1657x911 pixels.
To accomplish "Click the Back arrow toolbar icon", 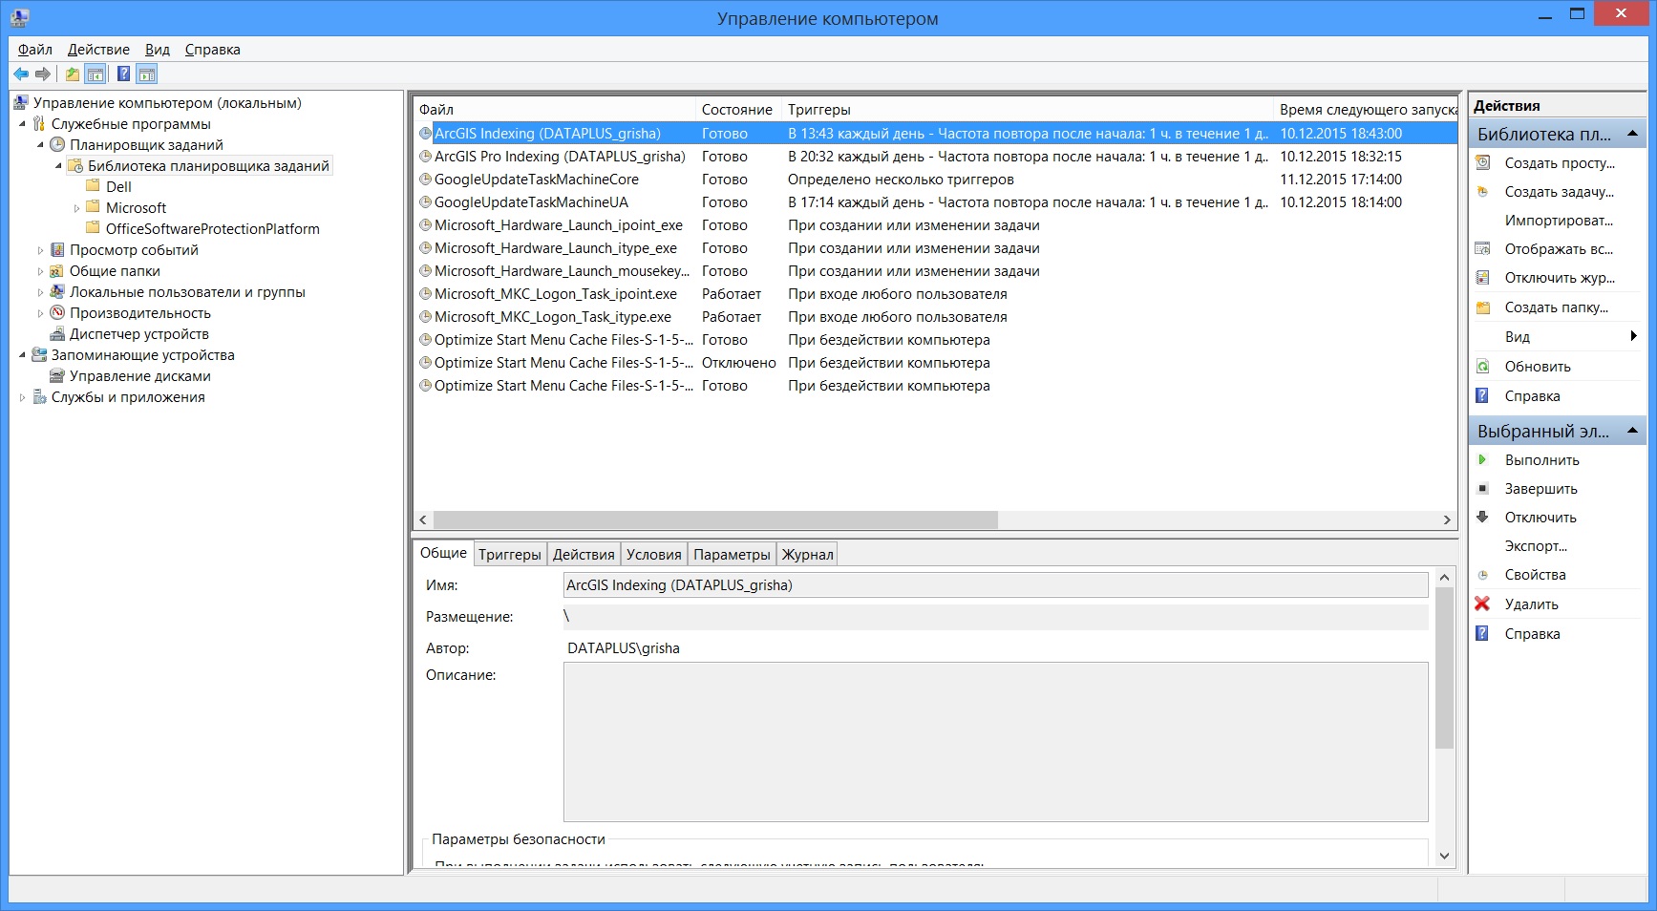I will (x=21, y=74).
